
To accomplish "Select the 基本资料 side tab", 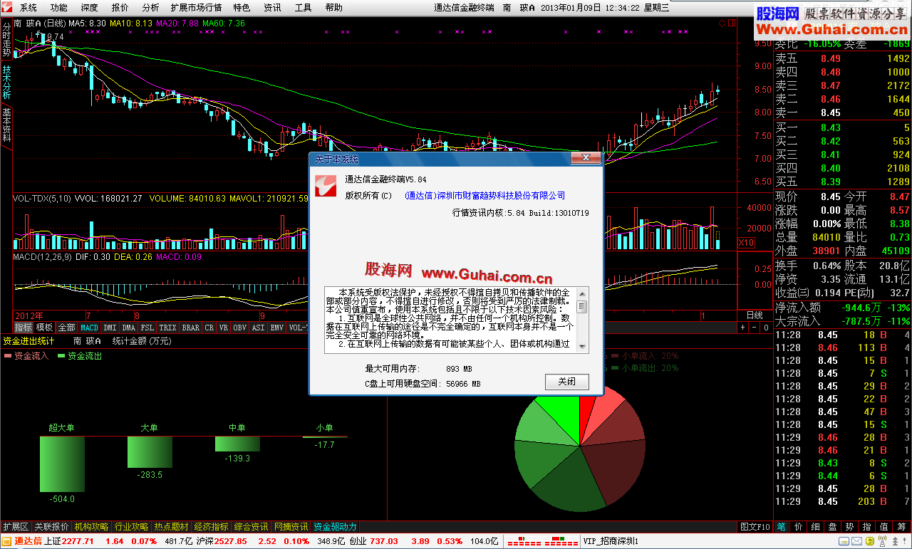I will pos(6,125).
